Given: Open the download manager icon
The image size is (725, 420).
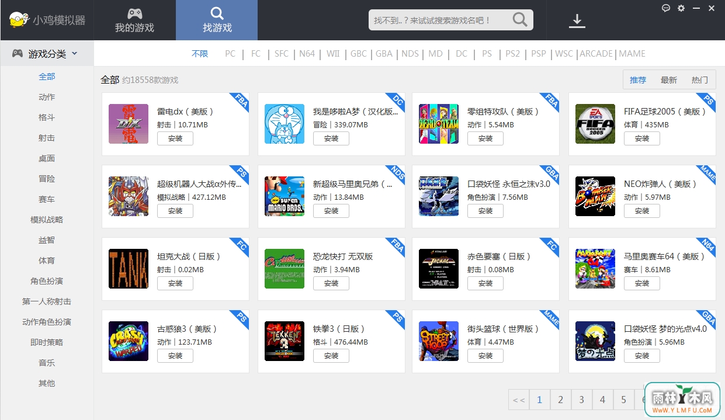Looking at the screenshot, I should pos(577,20).
